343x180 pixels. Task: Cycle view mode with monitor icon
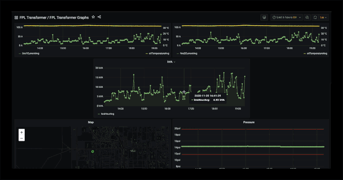point(264,18)
